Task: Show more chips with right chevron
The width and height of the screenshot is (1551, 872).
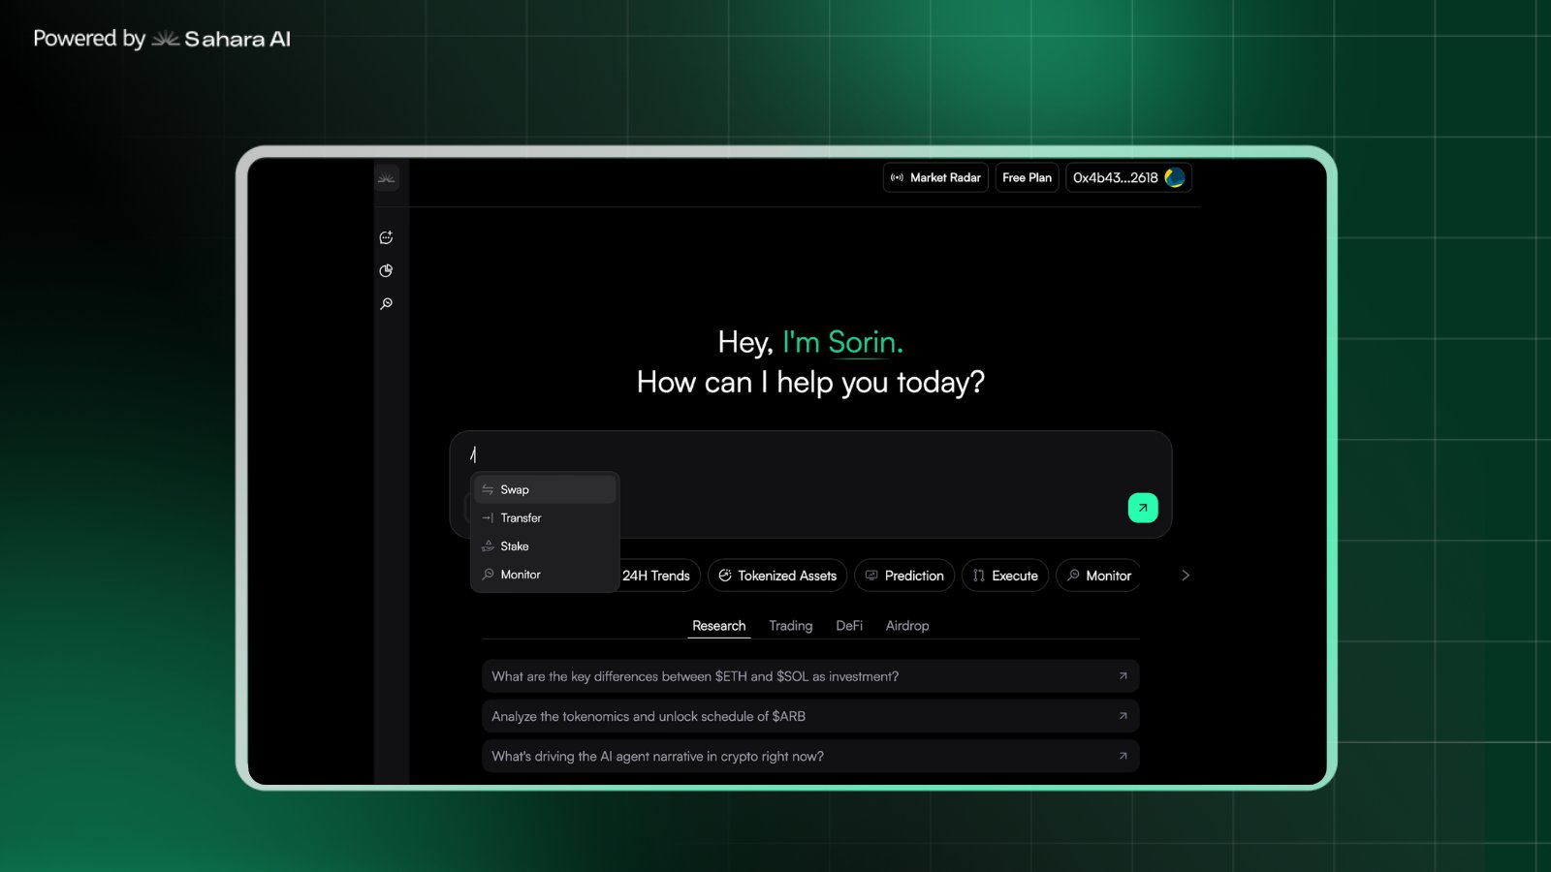Action: coord(1186,576)
